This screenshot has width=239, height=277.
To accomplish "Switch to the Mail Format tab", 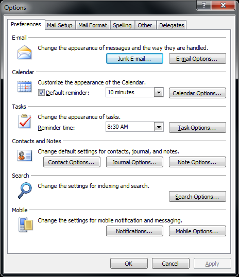I will pos(93,25).
